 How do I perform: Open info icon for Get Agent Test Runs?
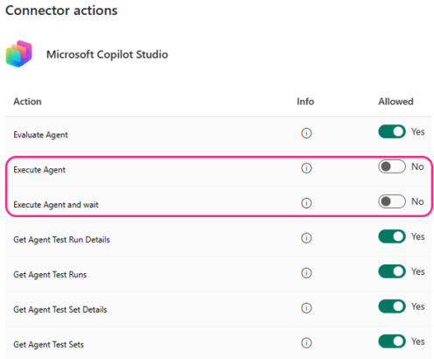coord(306,273)
